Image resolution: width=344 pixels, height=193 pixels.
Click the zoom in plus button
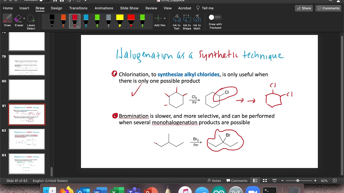coord(315,181)
